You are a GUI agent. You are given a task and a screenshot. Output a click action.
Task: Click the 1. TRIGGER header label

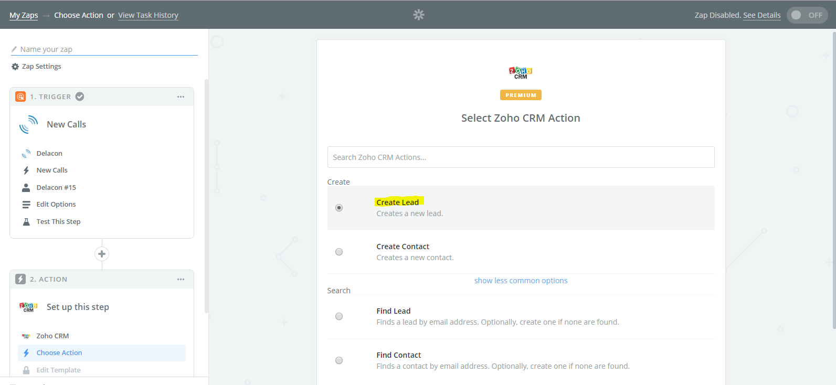pos(50,97)
